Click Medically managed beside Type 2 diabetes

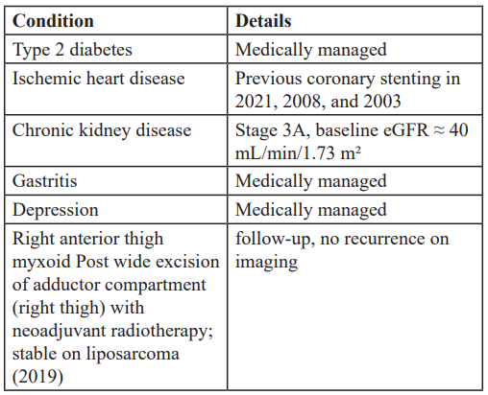coord(311,50)
